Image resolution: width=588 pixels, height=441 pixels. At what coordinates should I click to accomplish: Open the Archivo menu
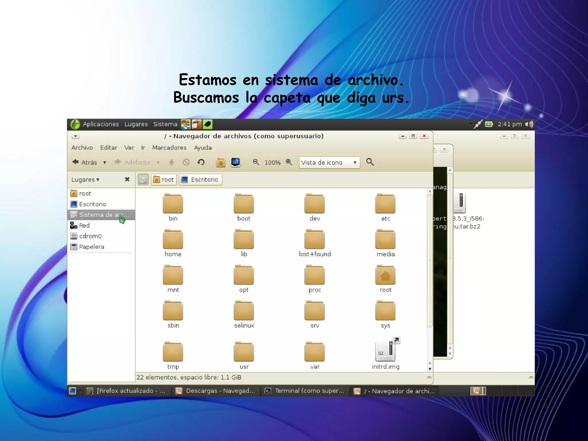click(x=82, y=148)
